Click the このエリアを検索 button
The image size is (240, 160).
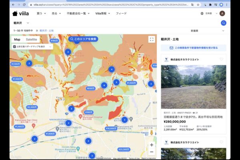[x=83, y=39]
